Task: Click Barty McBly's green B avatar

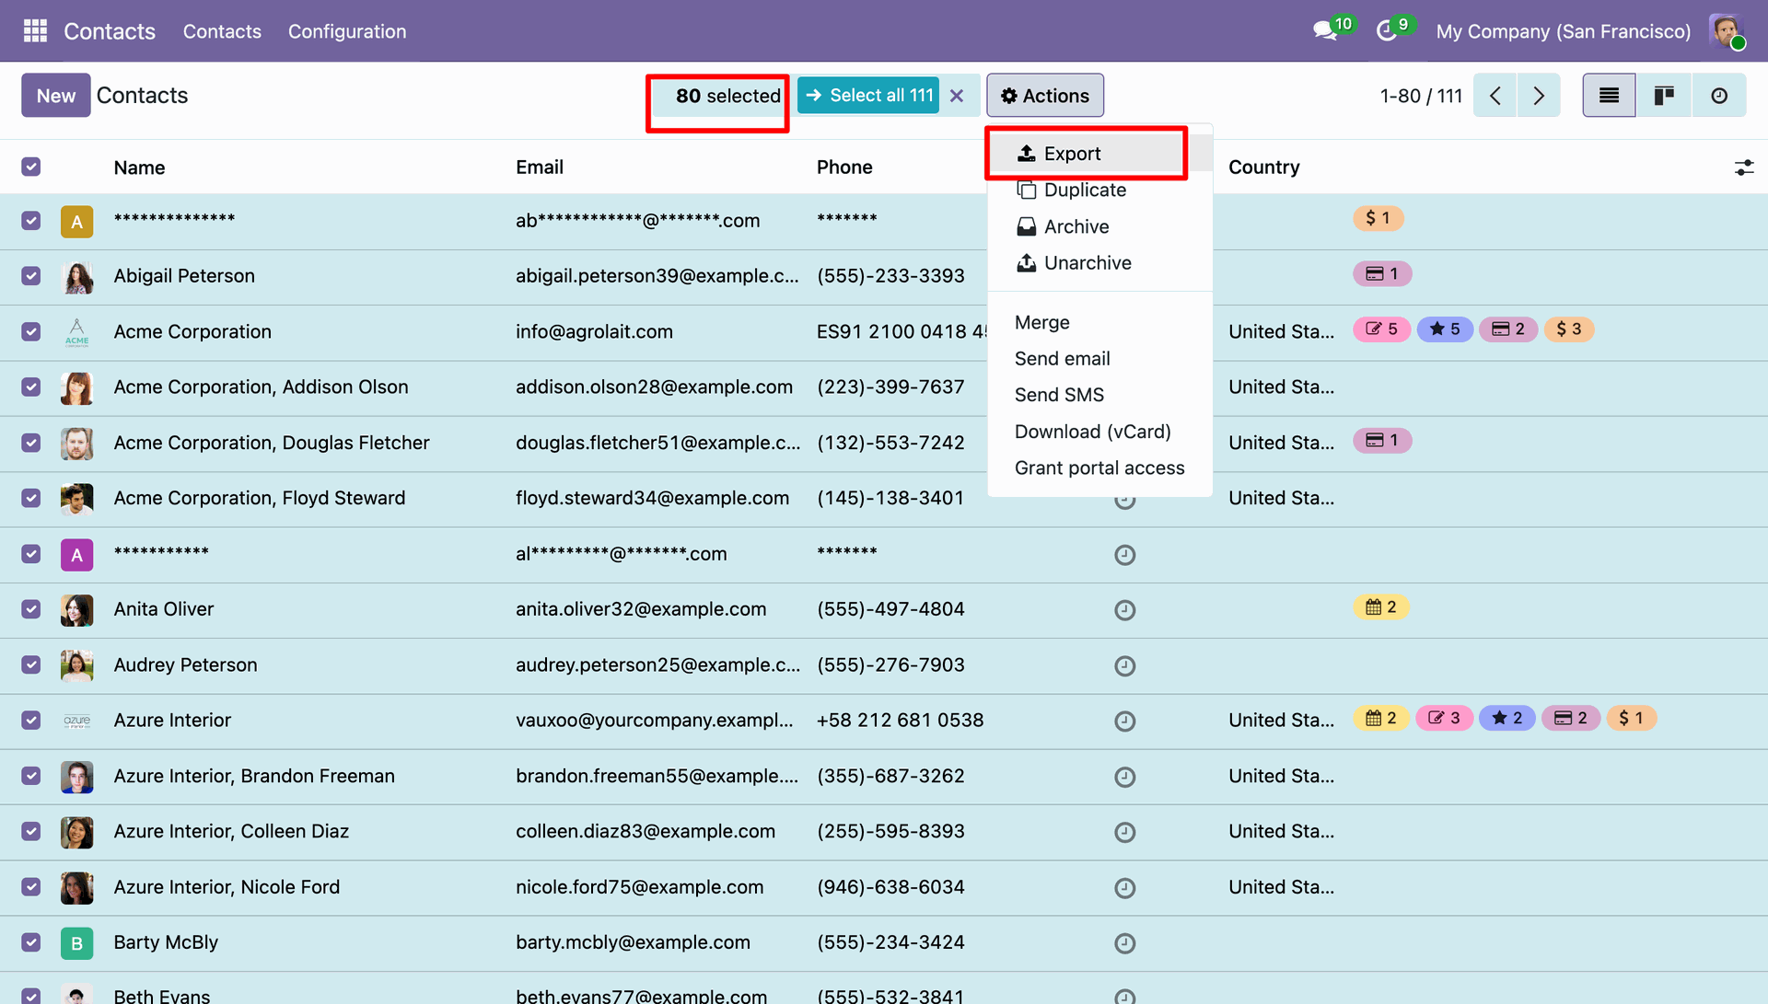Action: (77, 943)
